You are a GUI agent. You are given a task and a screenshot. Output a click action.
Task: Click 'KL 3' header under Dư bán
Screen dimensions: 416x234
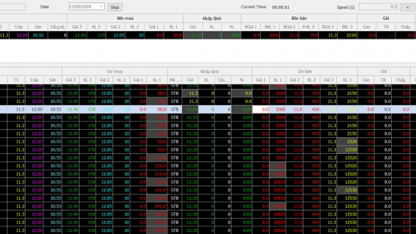[x=347, y=80]
